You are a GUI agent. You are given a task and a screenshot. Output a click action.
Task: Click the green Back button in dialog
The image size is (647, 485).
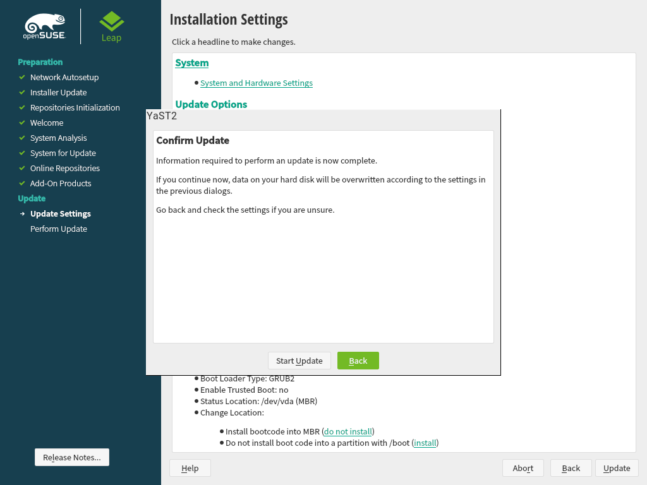pos(358,361)
